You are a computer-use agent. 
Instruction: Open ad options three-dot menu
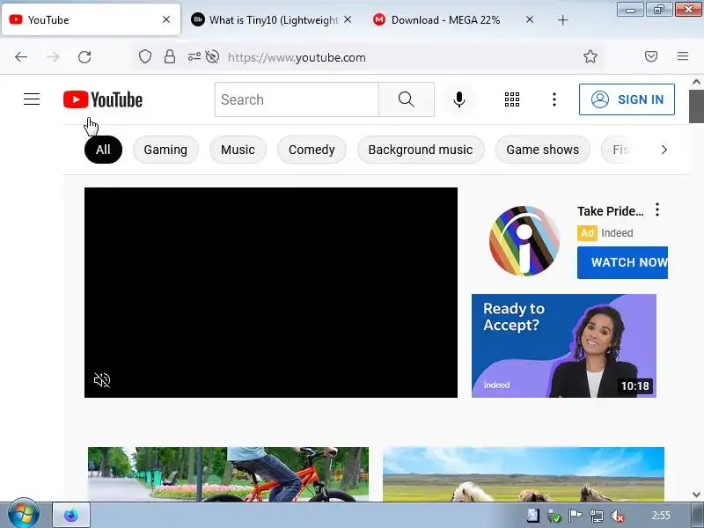pos(656,209)
